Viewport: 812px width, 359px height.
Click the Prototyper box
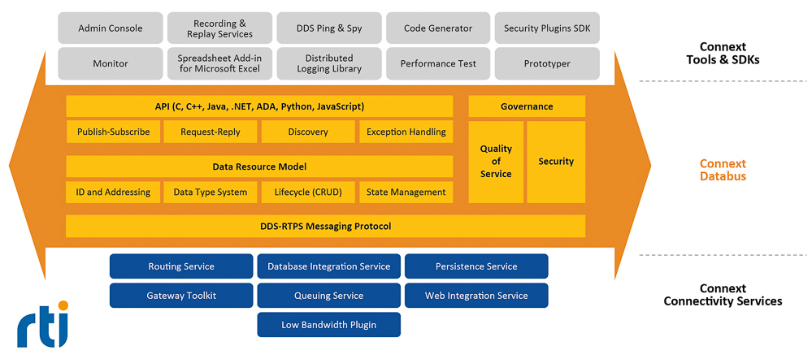point(547,63)
